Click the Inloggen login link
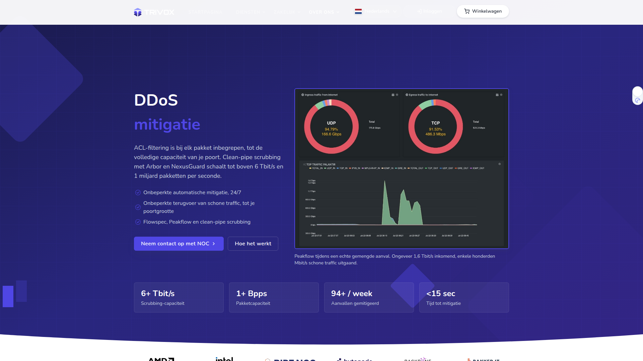 click(x=429, y=11)
